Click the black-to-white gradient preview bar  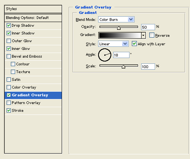pos(120,35)
